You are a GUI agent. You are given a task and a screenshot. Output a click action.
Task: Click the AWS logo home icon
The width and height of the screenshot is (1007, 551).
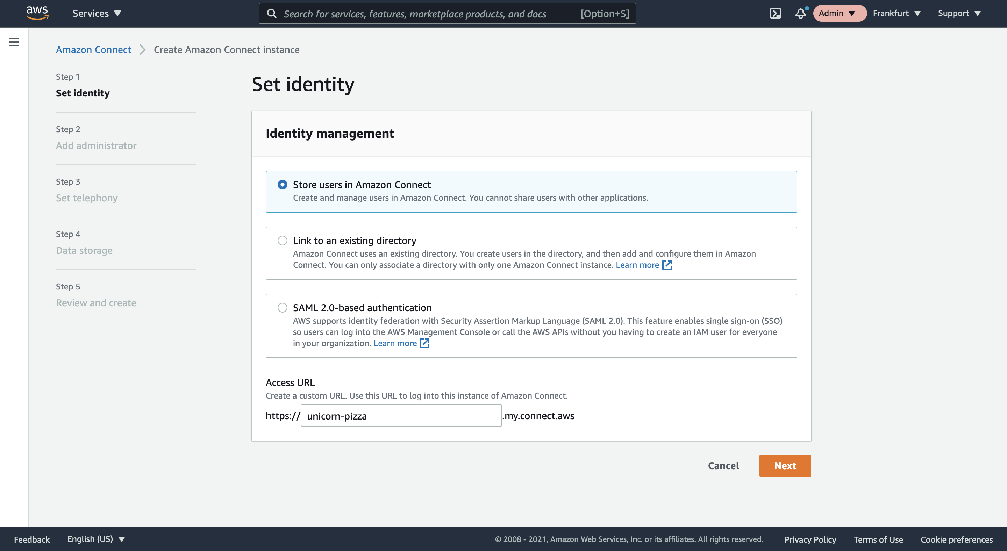pyautogui.click(x=37, y=13)
